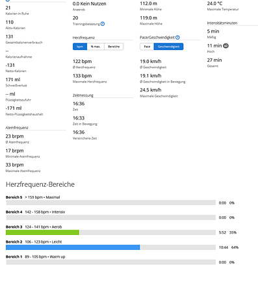The width and height of the screenshot is (258, 281).
Task: Click the green Bereich 3 Aerob bar
Action: pyautogui.click(x=42, y=232)
